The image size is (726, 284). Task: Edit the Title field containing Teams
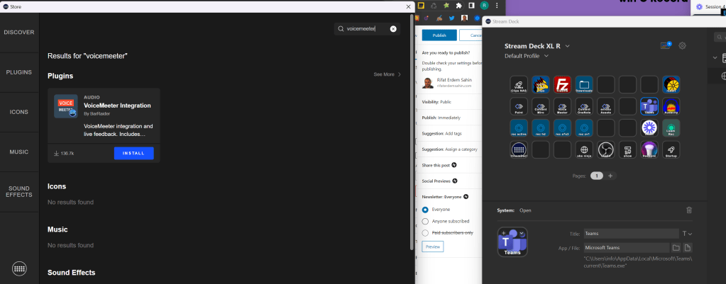tap(632, 234)
